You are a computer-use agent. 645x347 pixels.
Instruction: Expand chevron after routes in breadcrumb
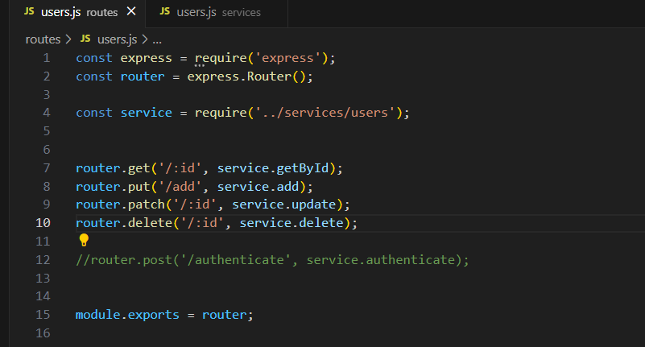pyautogui.click(x=68, y=39)
